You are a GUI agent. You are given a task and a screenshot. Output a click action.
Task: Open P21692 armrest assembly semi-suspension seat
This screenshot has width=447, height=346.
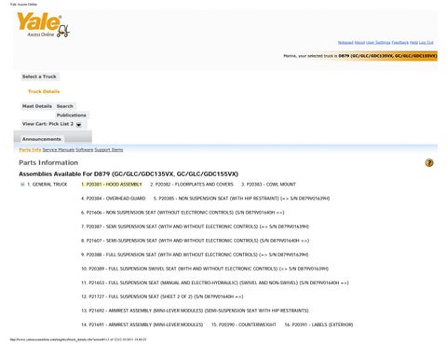click(195, 311)
